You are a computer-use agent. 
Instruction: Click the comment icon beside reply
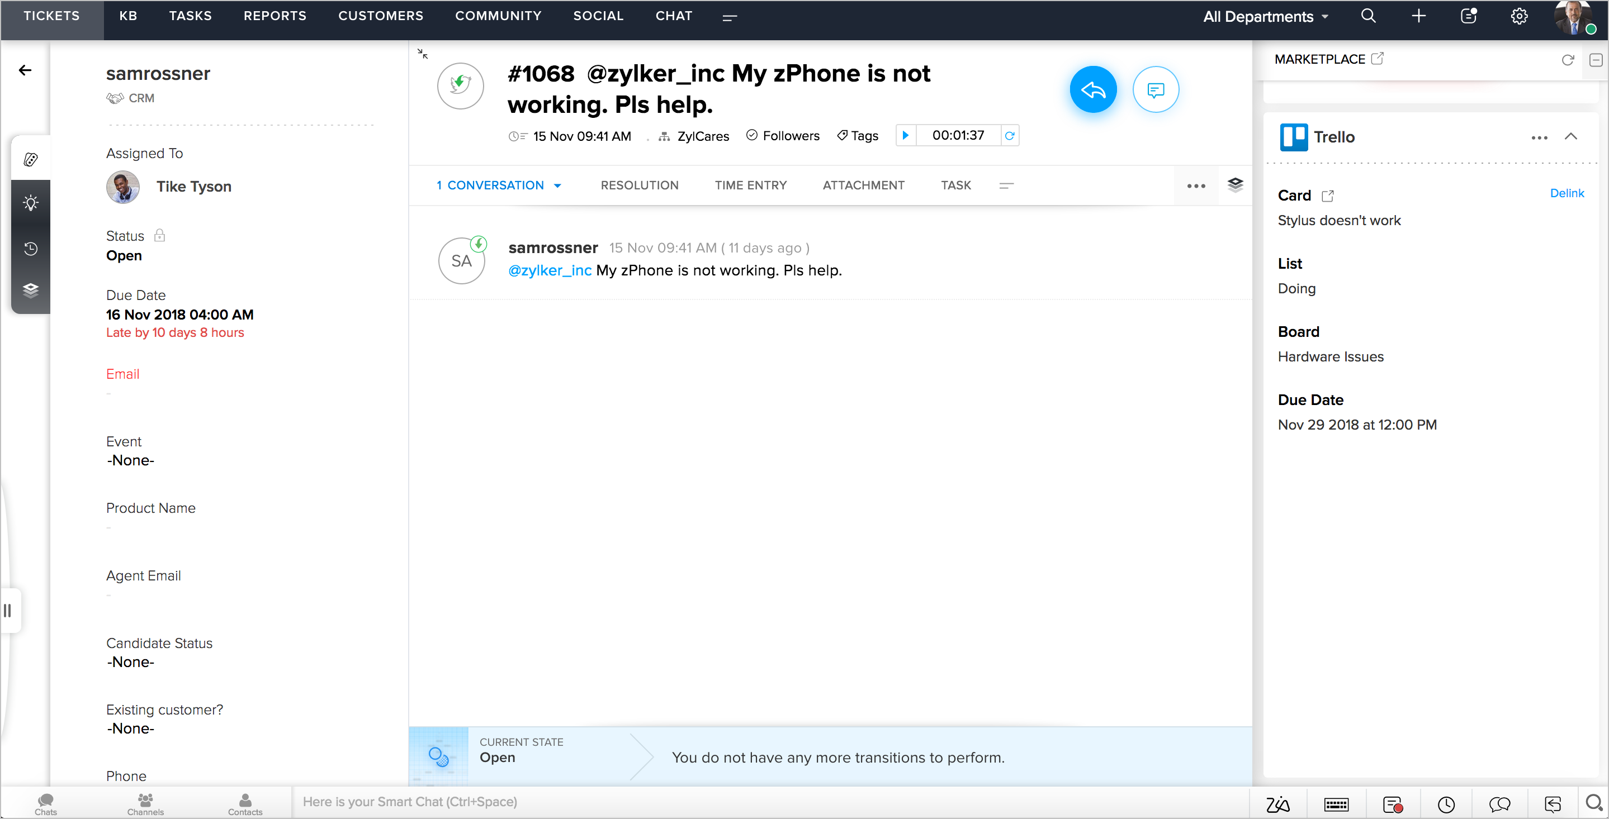(x=1155, y=90)
